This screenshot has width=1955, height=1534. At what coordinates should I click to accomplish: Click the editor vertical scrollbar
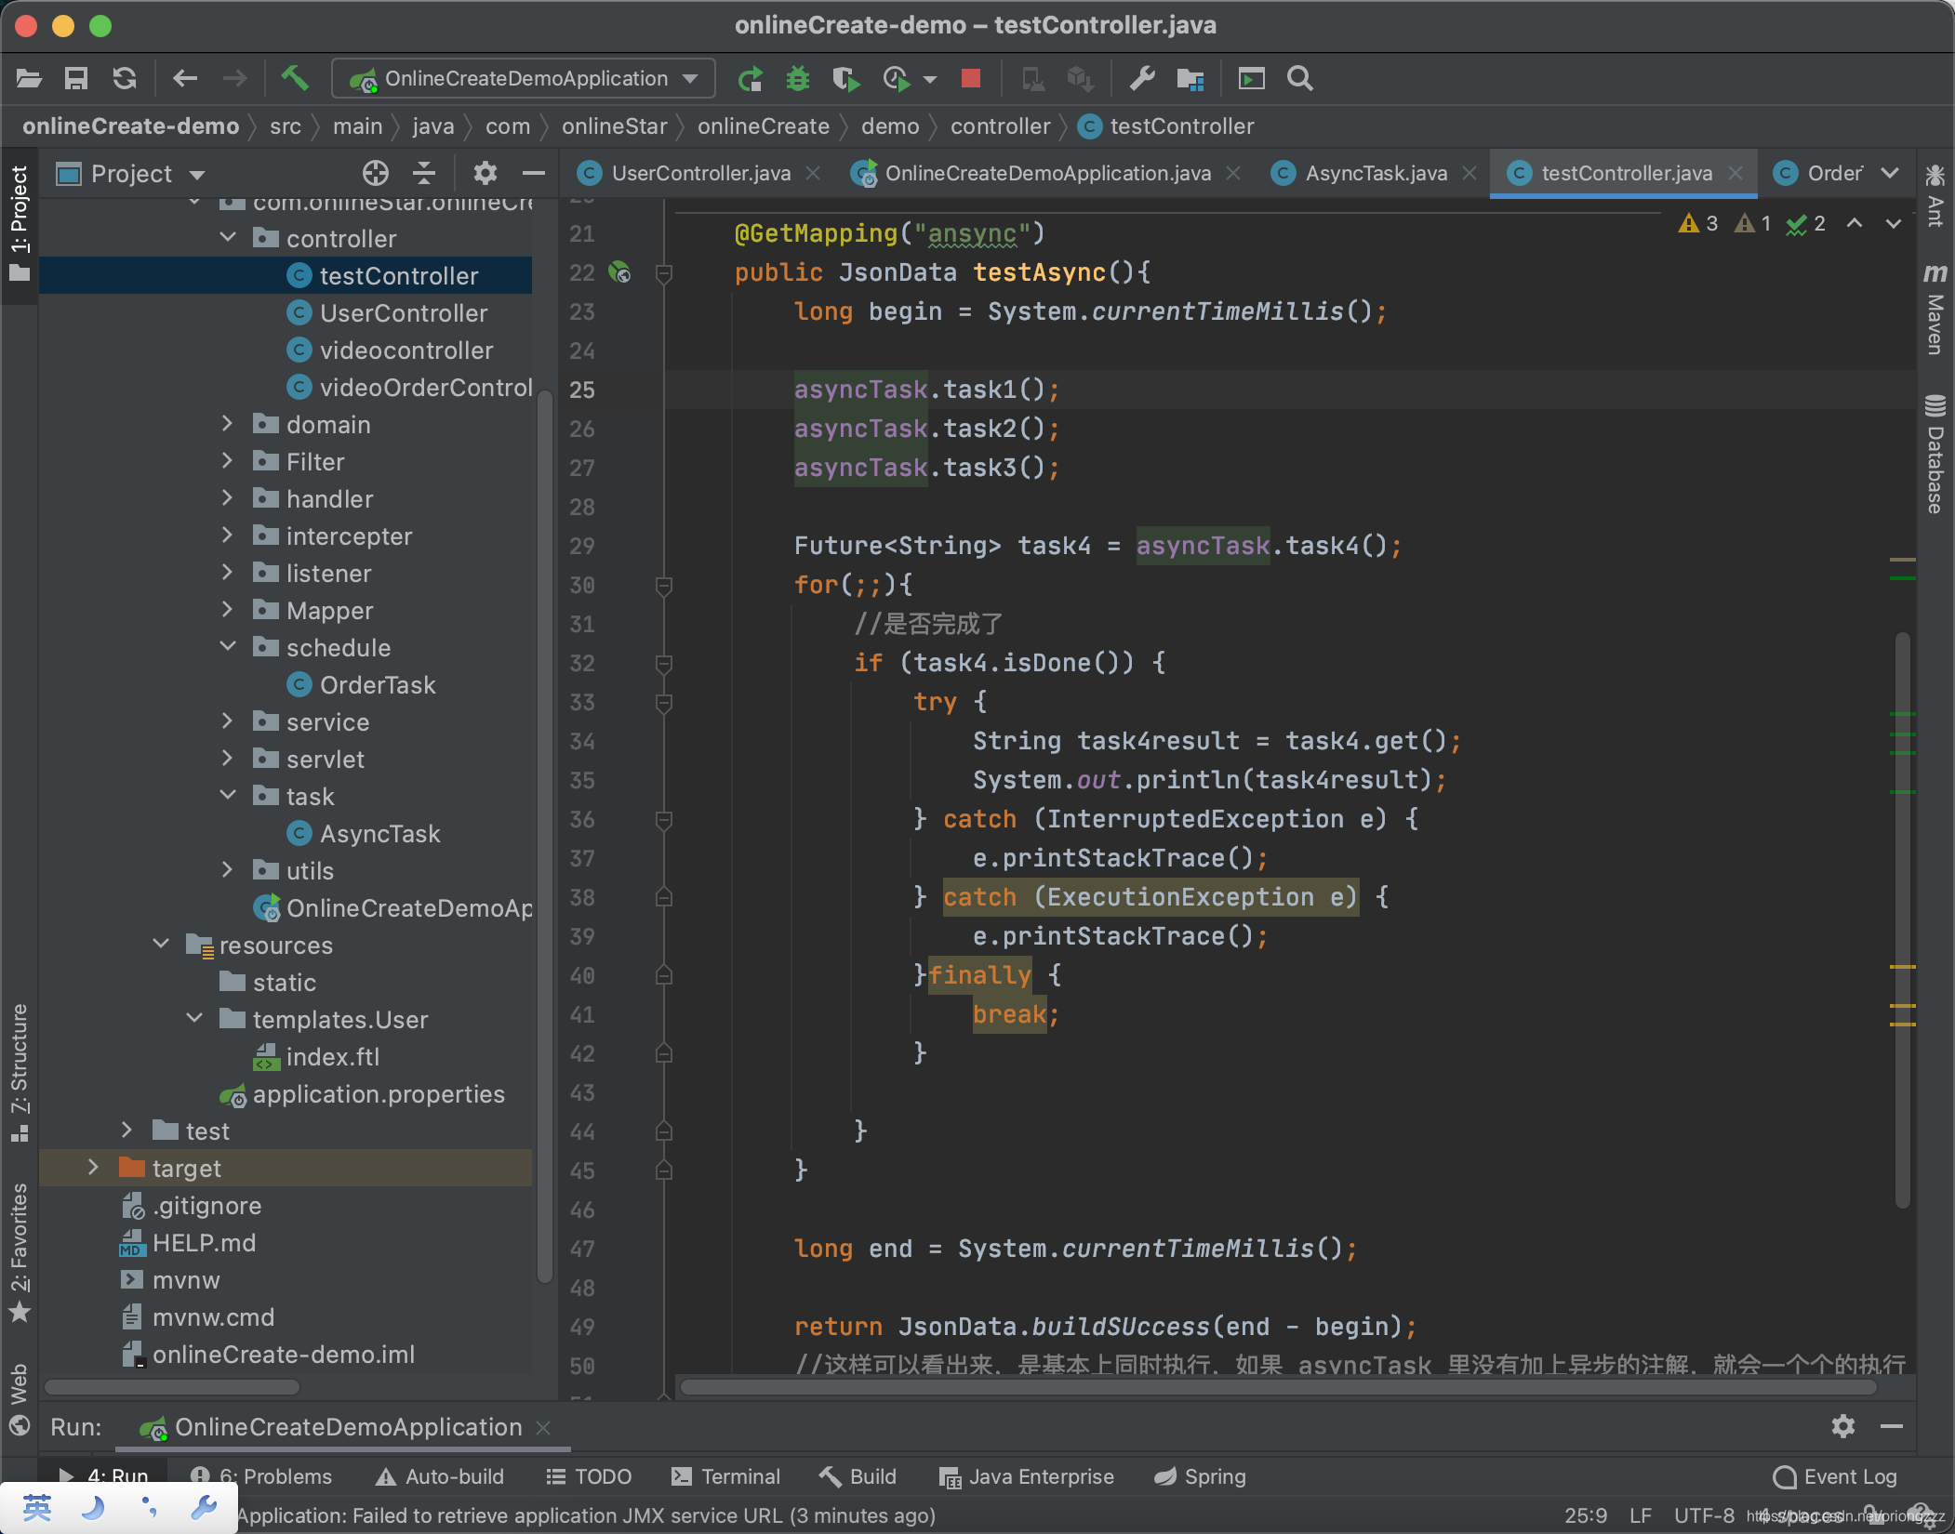(x=1903, y=920)
